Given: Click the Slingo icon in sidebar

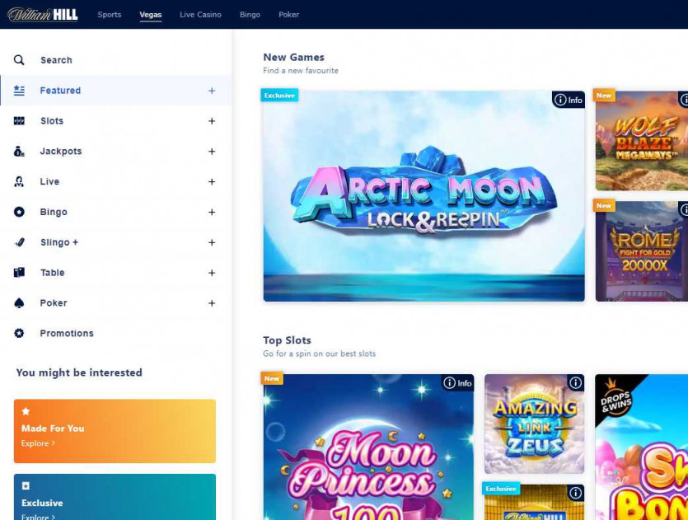Looking at the screenshot, I should [x=19, y=242].
